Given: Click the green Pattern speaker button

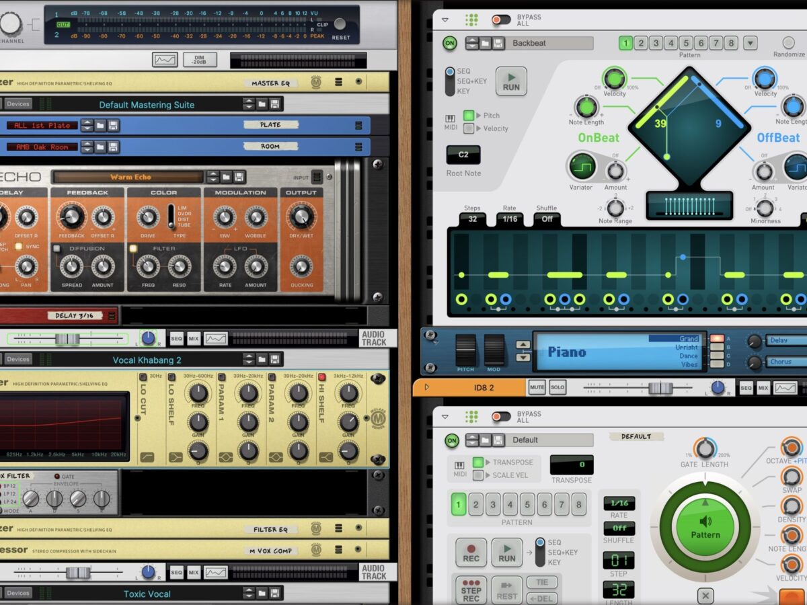Looking at the screenshot, I should [x=705, y=527].
